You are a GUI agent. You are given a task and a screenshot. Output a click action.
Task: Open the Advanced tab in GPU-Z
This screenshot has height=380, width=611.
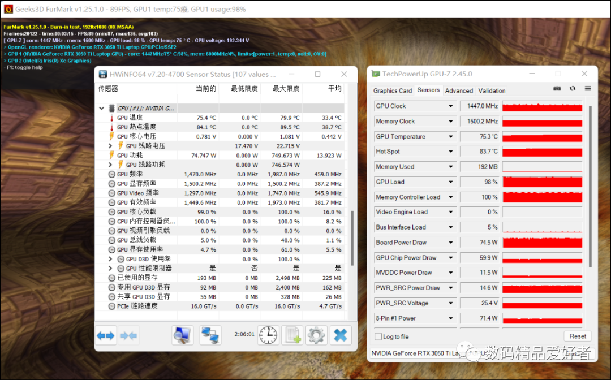point(459,90)
